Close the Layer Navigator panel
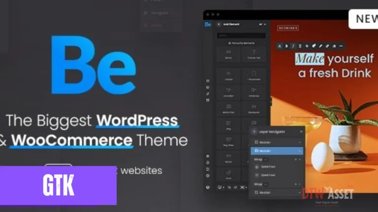 coord(301,132)
